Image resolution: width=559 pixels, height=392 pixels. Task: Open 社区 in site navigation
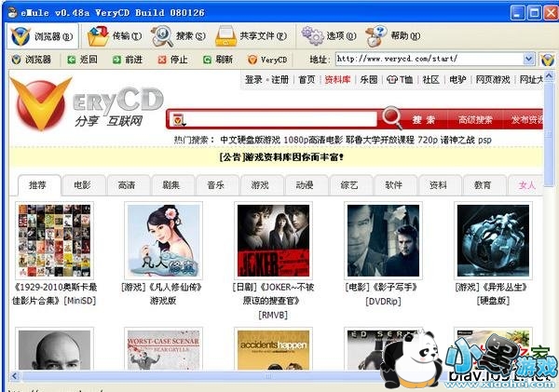tap(431, 80)
